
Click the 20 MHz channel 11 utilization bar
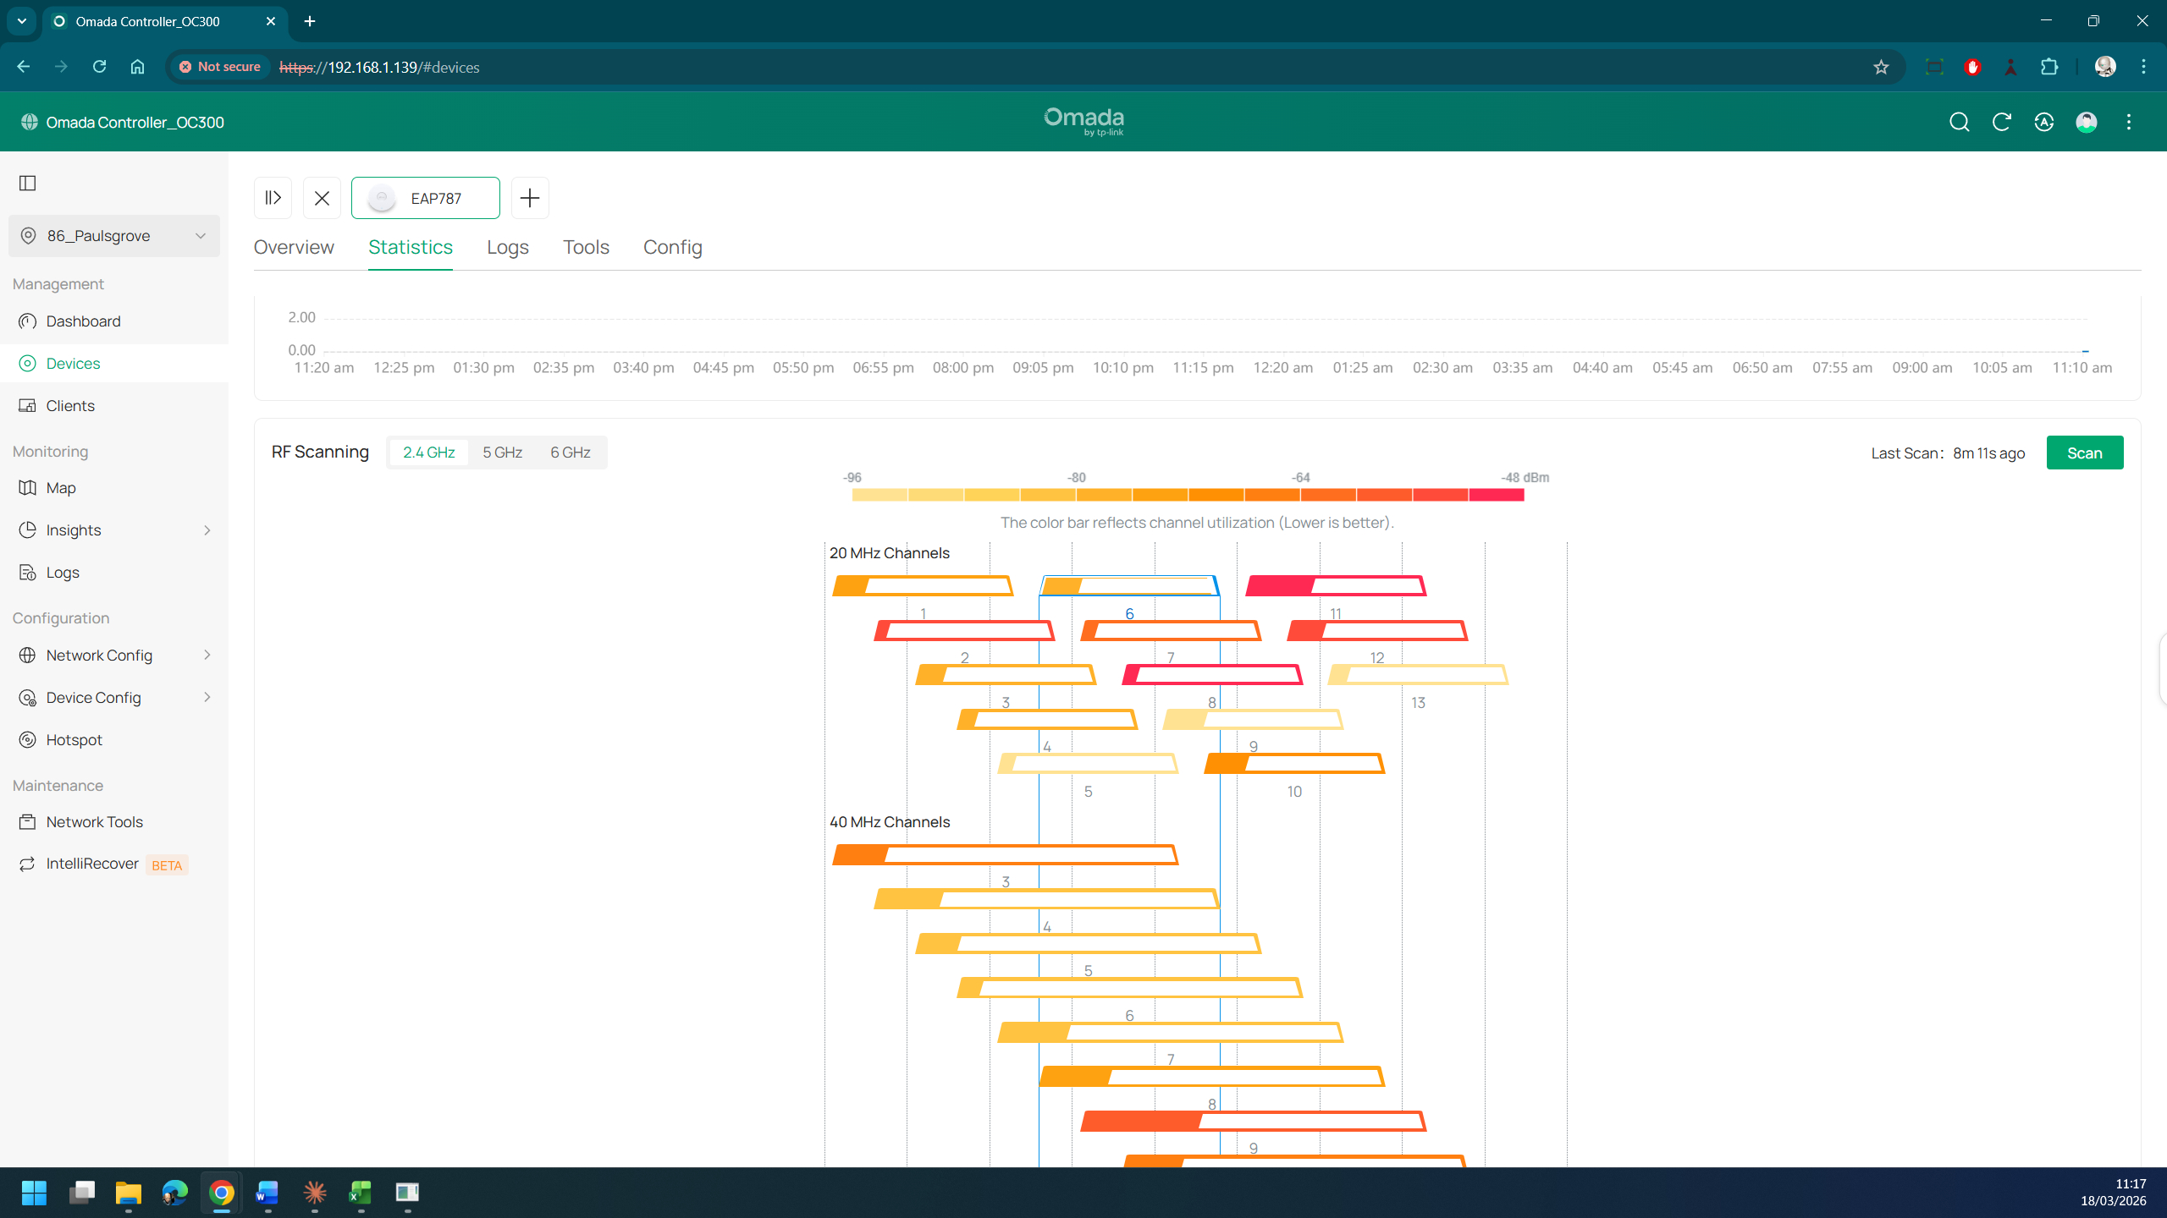pos(1336,585)
